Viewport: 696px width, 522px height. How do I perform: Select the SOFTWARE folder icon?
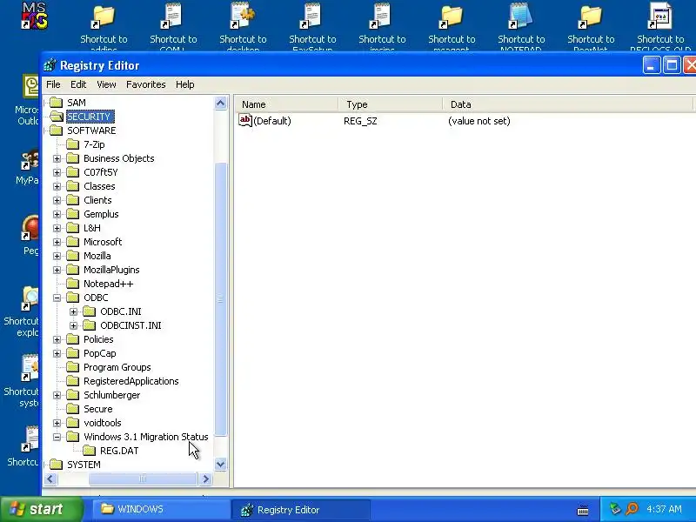click(x=56, y=130)
